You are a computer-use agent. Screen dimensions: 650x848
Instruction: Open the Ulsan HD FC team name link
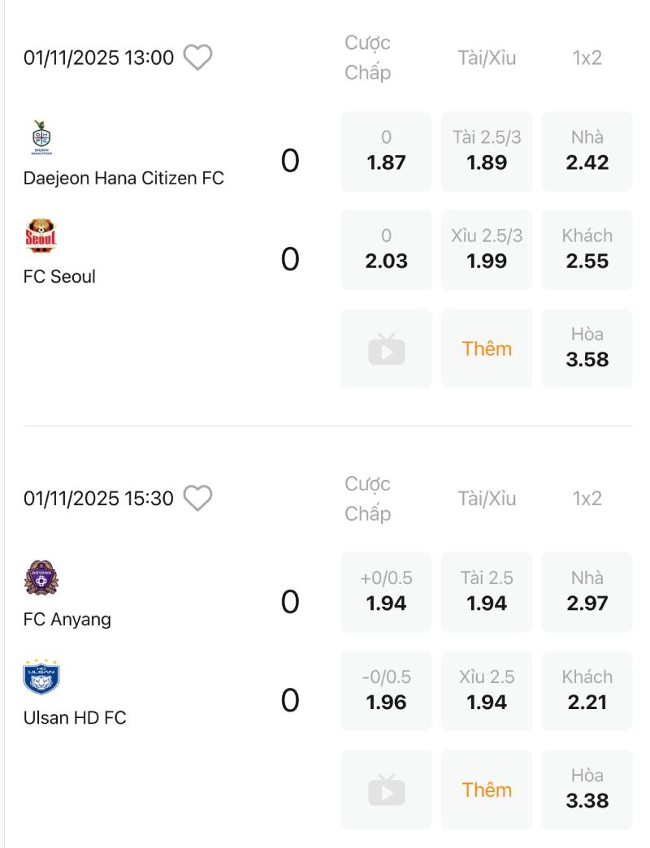click(x=75, y=718)
